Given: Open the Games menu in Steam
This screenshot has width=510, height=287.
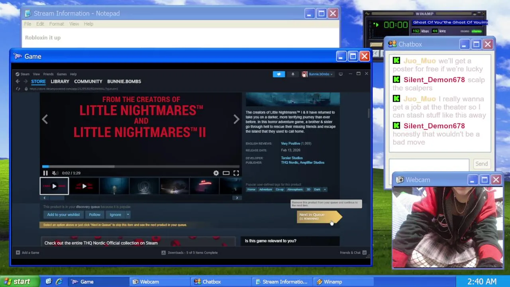Looking at the screenshot, I should coord(62,74).
